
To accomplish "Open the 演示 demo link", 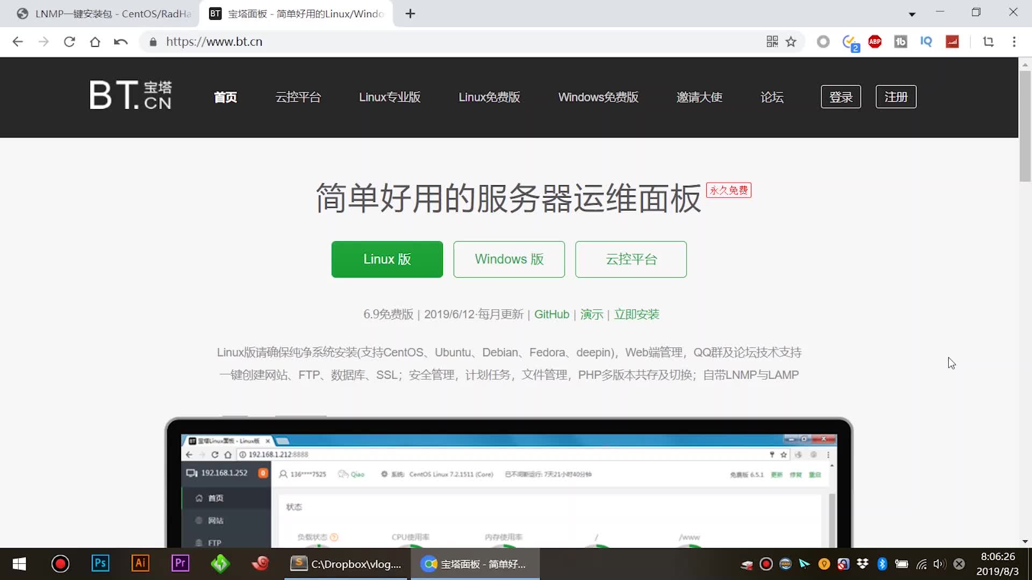I will (x=592, y=315).
